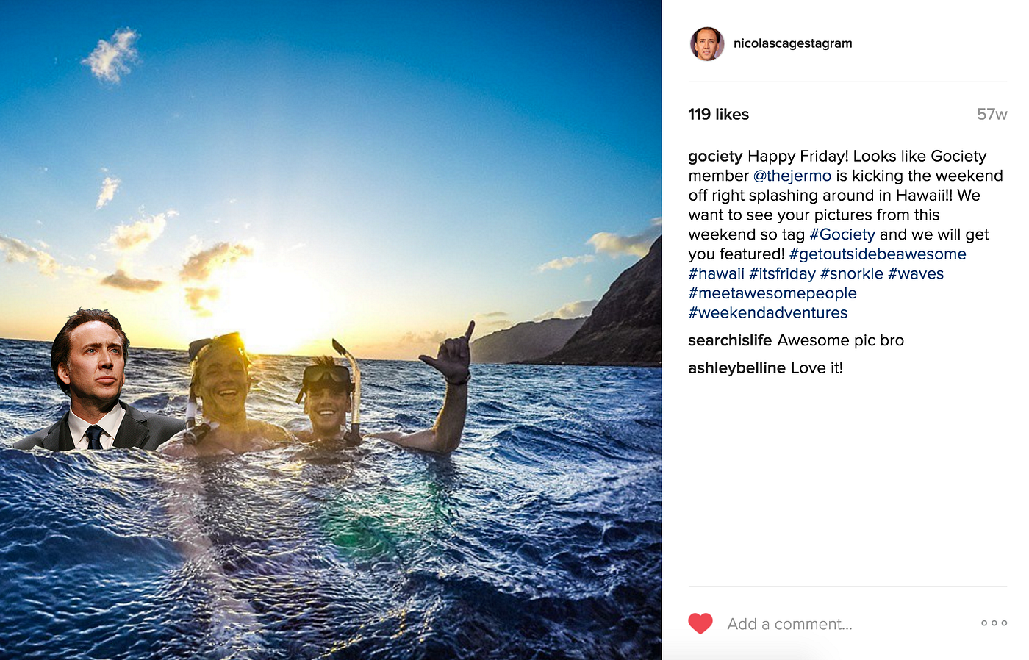Open the #waves hashtag

(x=916, y=273)
